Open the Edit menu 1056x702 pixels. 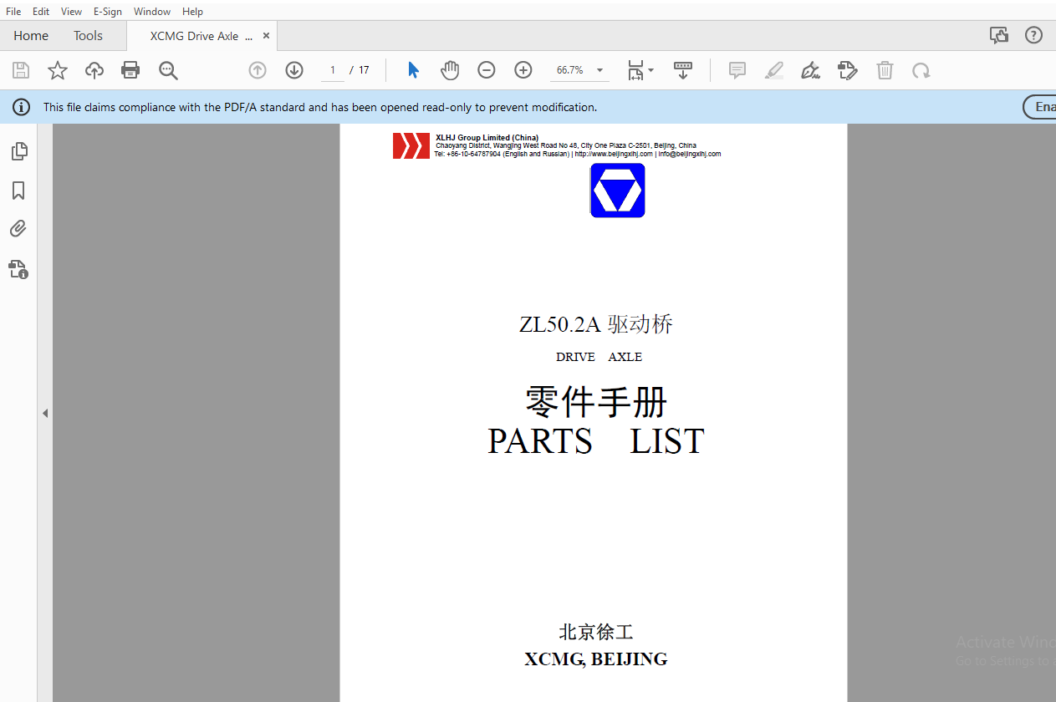(41, 12)
